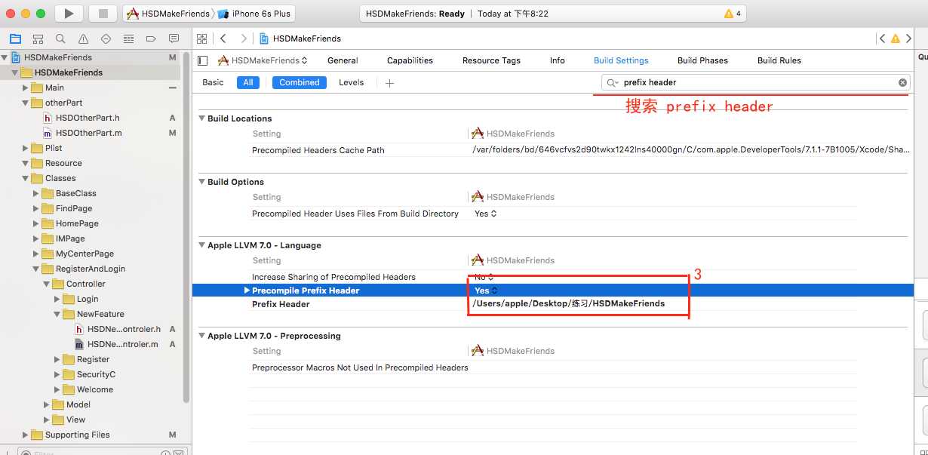This screenshot has height=455, width=928.
Task: Expand the Plist folder
Action: coord(26,148)
